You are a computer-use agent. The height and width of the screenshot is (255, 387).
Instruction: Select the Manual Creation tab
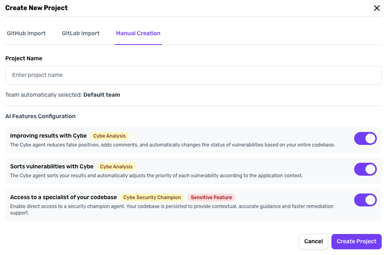[x=138, y=33]
